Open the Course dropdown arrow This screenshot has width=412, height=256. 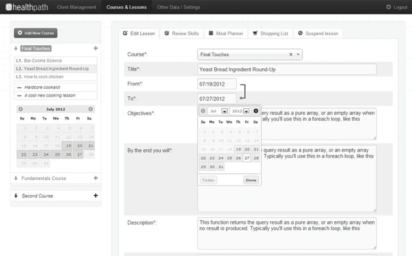(298, 54)
